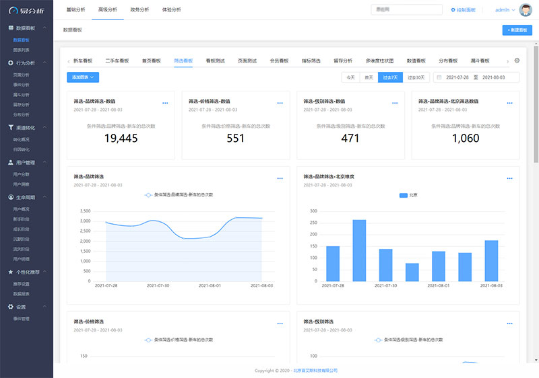Switch to the 会员看板 dashboard tab
Viewport: 539px width, 378px height.
[279, 61]
